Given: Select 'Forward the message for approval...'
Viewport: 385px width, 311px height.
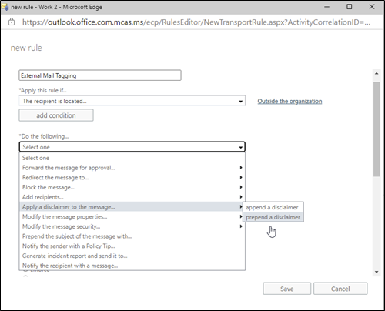Looking at the screenshot, I should tap(132, 168).
